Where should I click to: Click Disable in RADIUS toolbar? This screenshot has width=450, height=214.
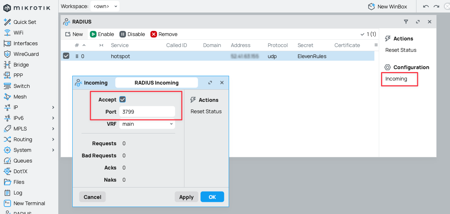click(132, 34)
